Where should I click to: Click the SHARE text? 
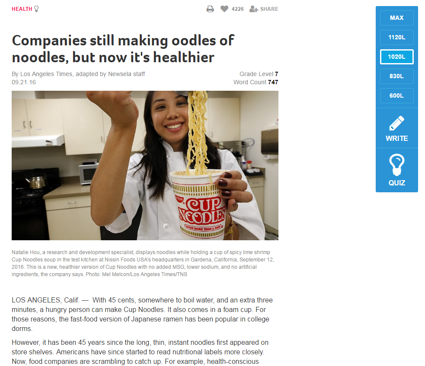pyautogui.click(x=269, y=9)
